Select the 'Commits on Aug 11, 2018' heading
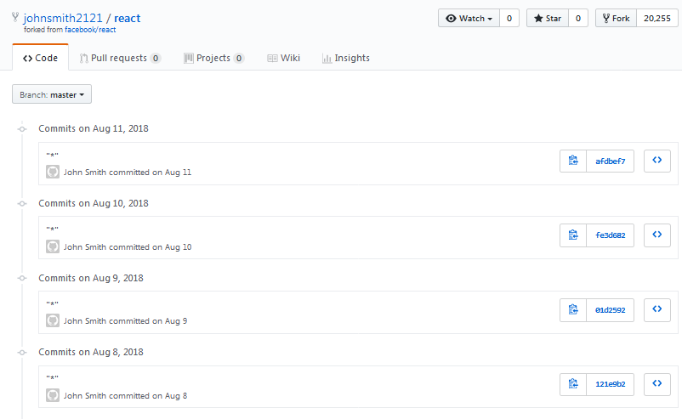The image size is (682, 419). [94, 128]
